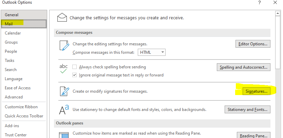Click the stationery fonts Aa icon

click(x=64, y=110)
